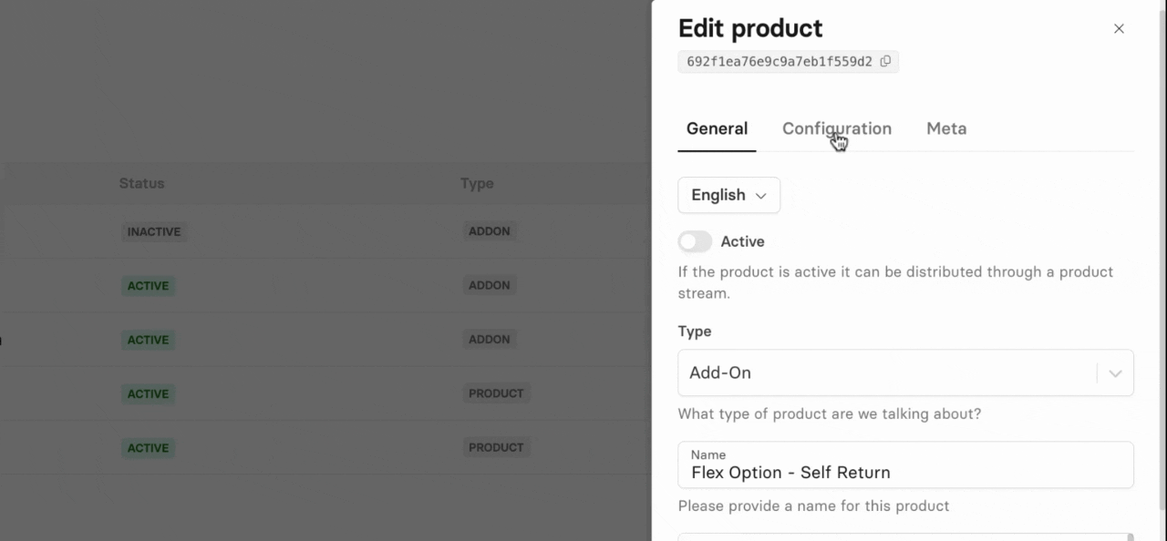Click the ACTIVE badge in the last row

[148, 448]
